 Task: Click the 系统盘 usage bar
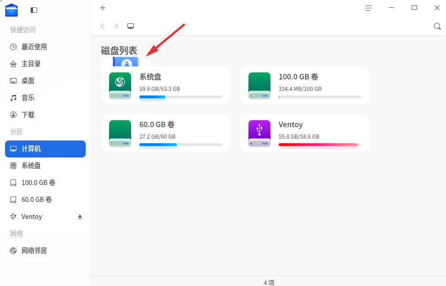(x=180, y=97)
